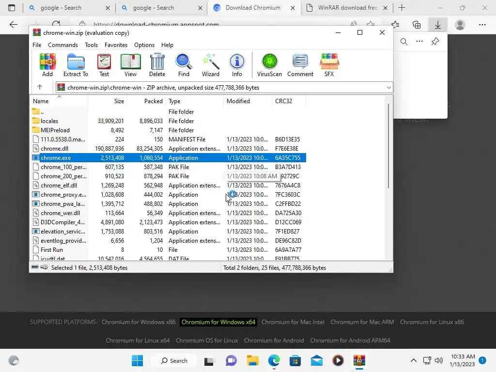This screenshot has height=372, width=496.
Task: Show hidden system tray icons
Action: [414, 360]
